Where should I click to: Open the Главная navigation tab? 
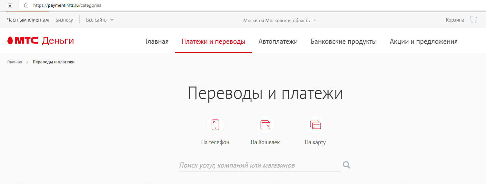click(x=157, y=41)
